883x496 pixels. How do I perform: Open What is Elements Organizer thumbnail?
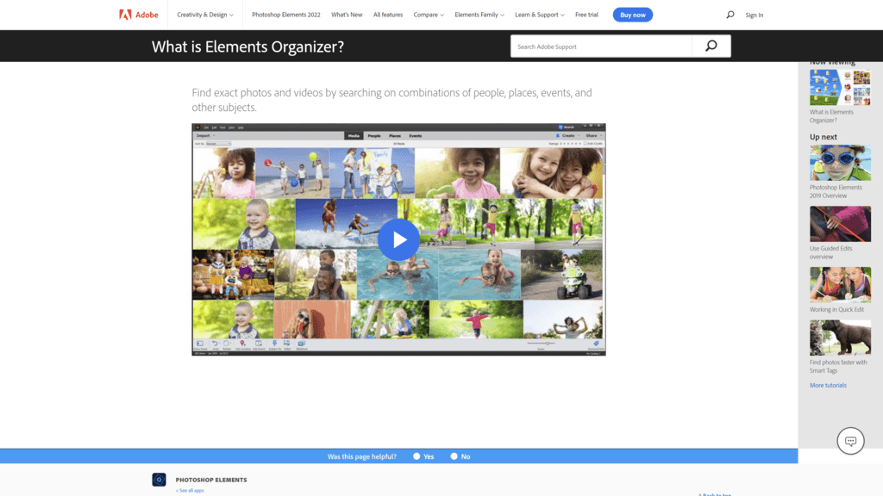pyautogui.click(x=840, y=88)
